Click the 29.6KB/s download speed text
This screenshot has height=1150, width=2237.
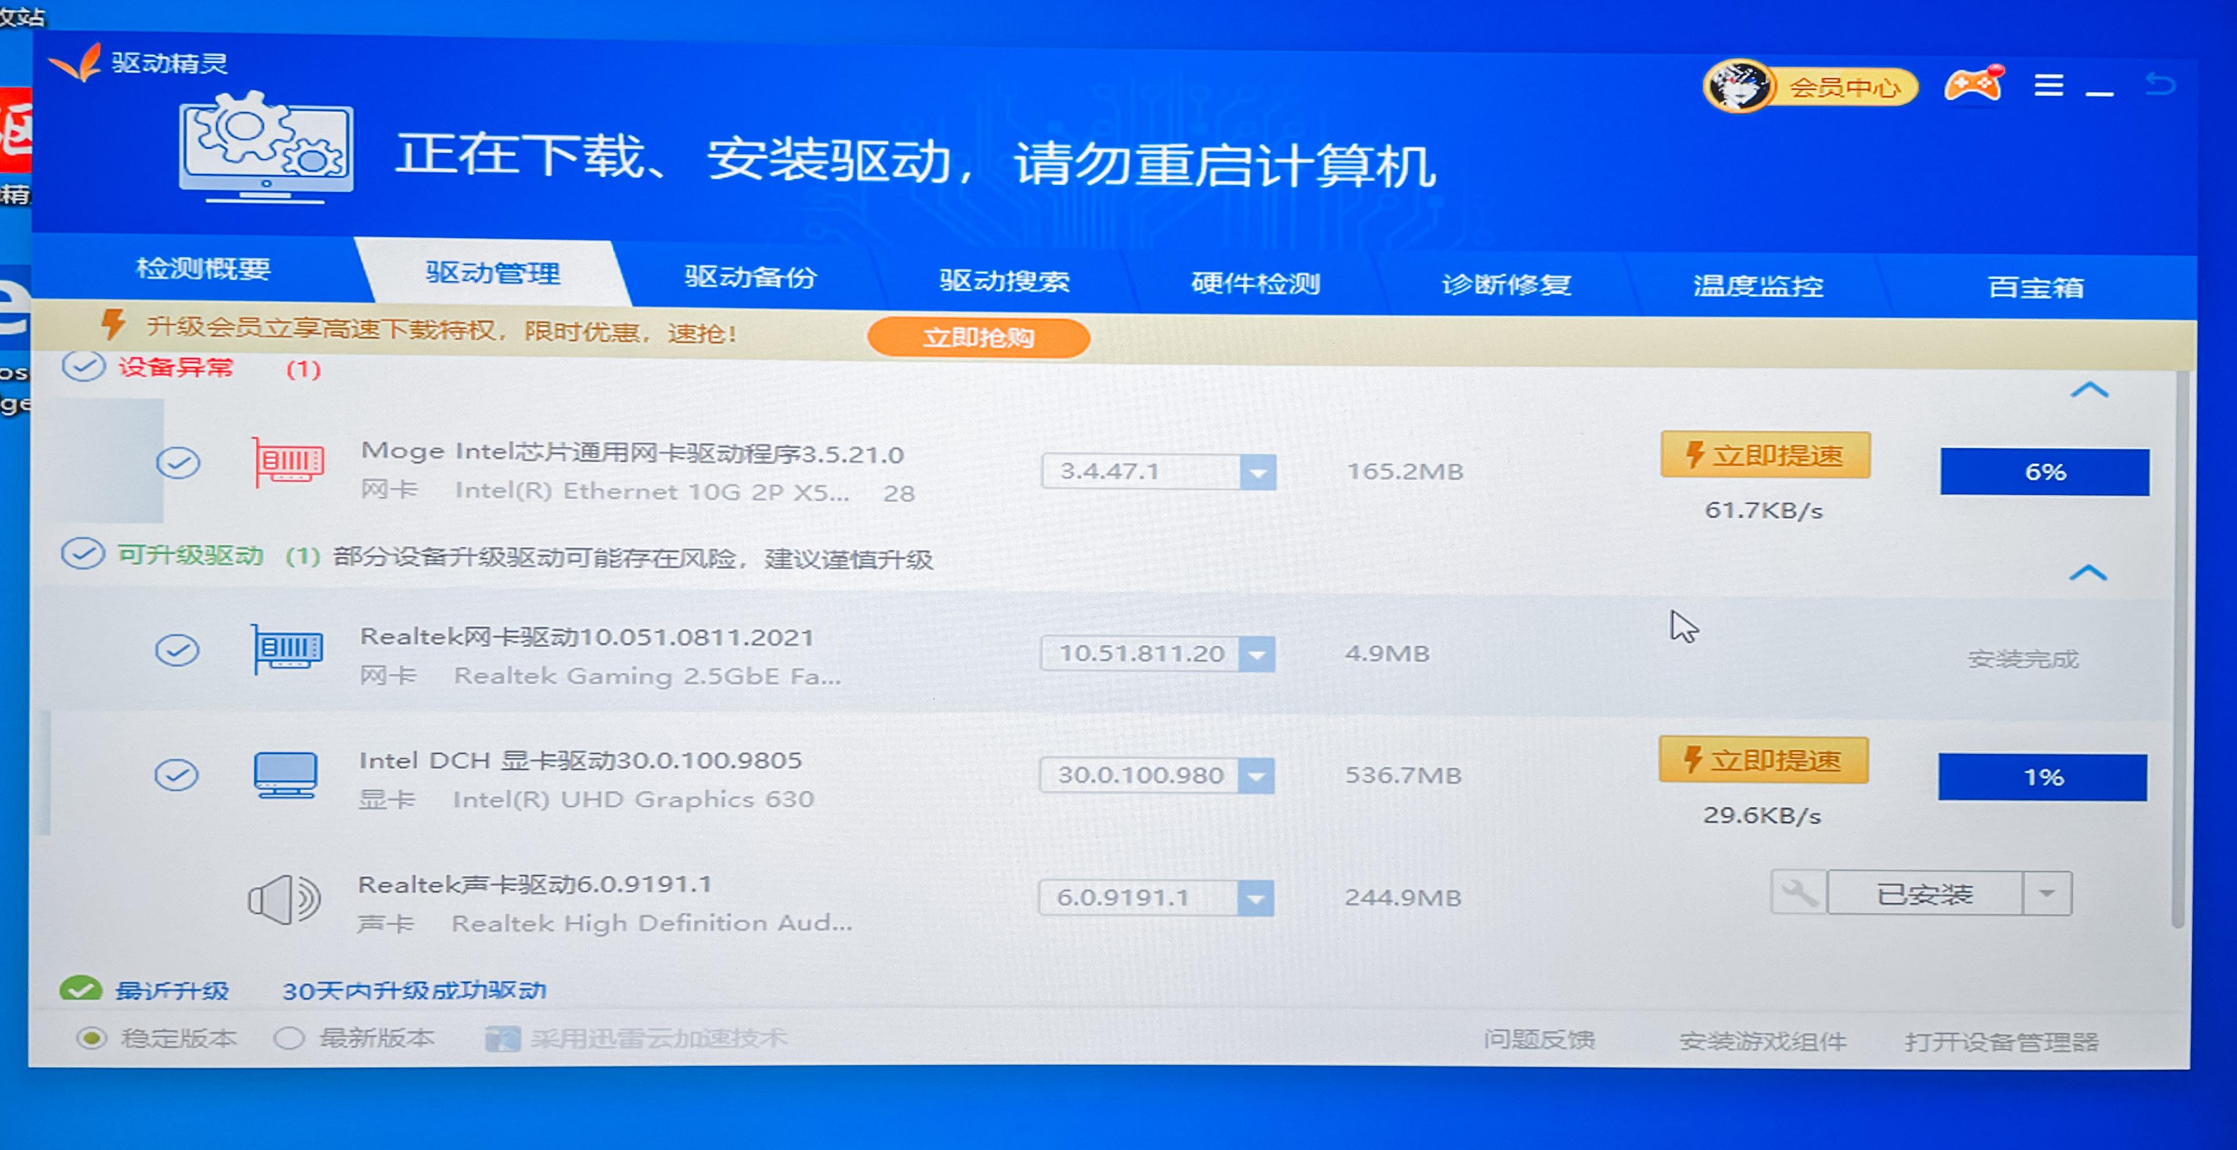pyautogui.click(x=1762, y=815)
